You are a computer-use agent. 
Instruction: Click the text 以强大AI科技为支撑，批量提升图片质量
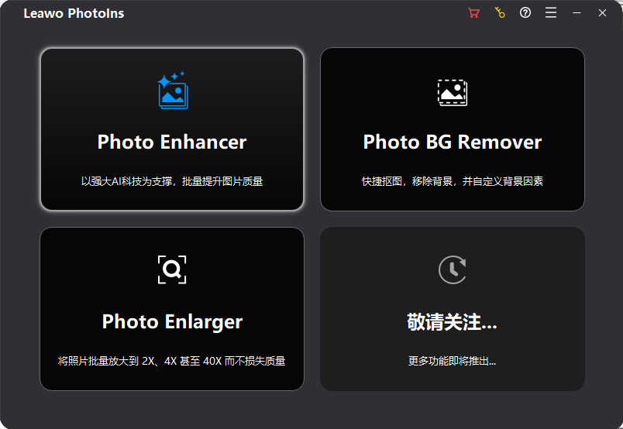pyautogui.click(x=172, y=181)
